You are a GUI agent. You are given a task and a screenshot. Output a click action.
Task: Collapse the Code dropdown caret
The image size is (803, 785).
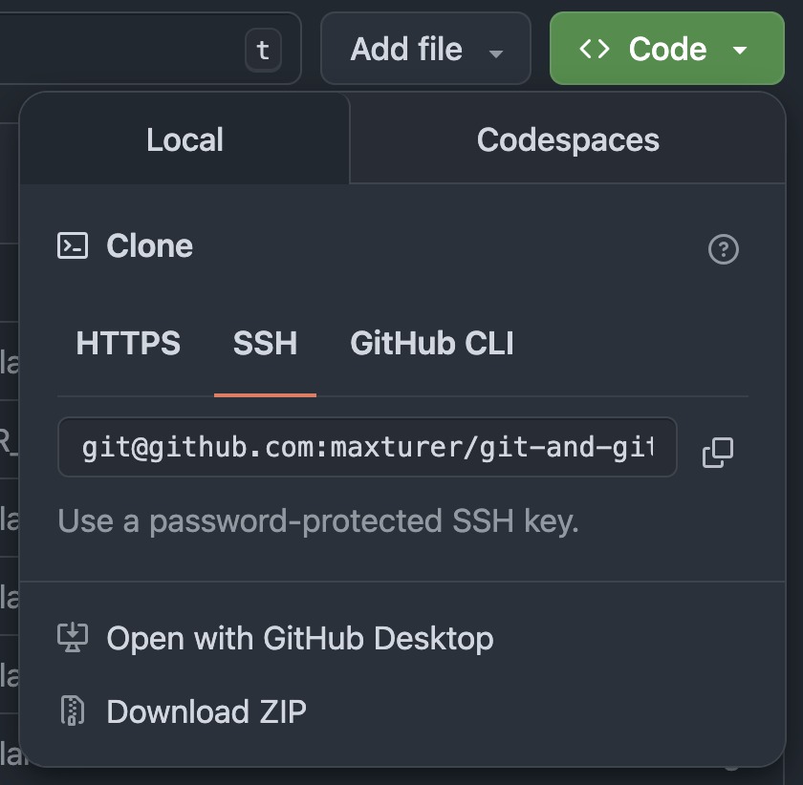[740, 51]
